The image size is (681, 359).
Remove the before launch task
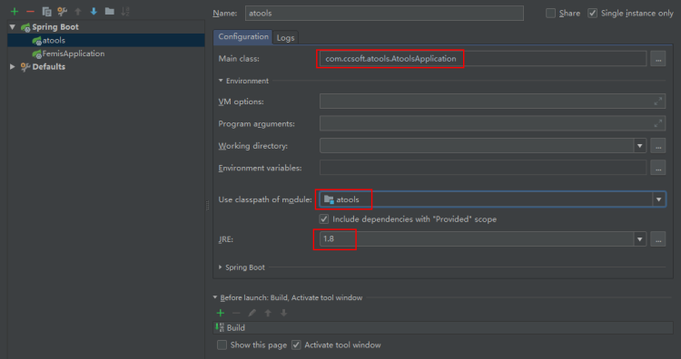coord(236,313)
